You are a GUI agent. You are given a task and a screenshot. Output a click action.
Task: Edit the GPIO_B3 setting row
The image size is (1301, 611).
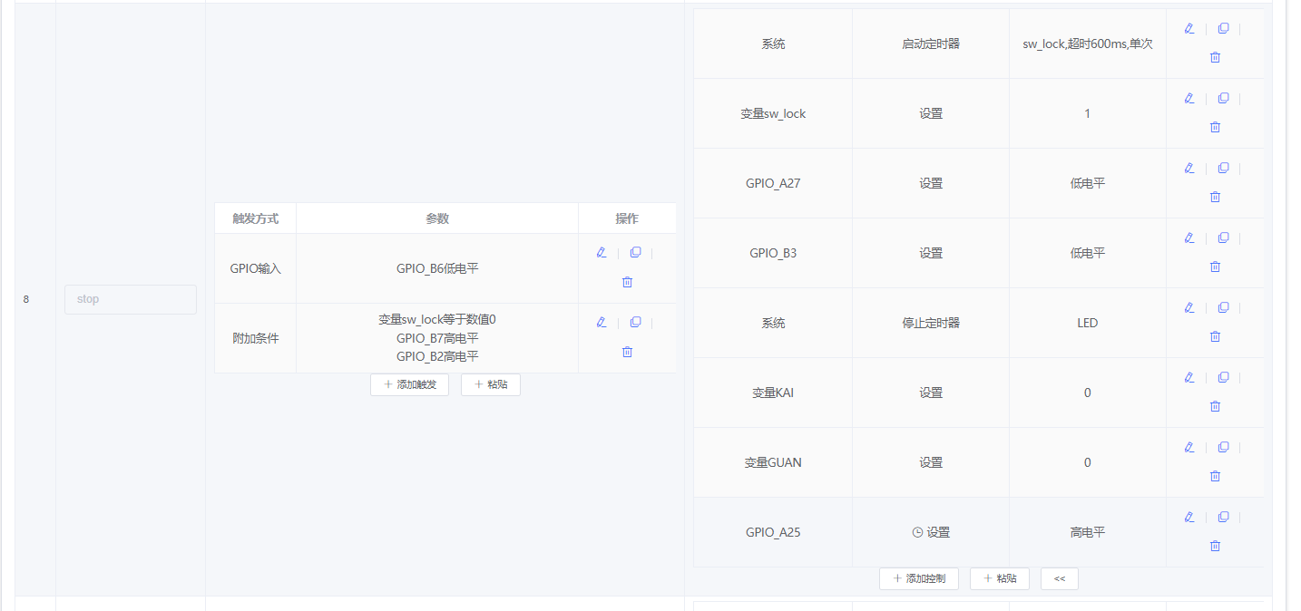[1189, 238]
